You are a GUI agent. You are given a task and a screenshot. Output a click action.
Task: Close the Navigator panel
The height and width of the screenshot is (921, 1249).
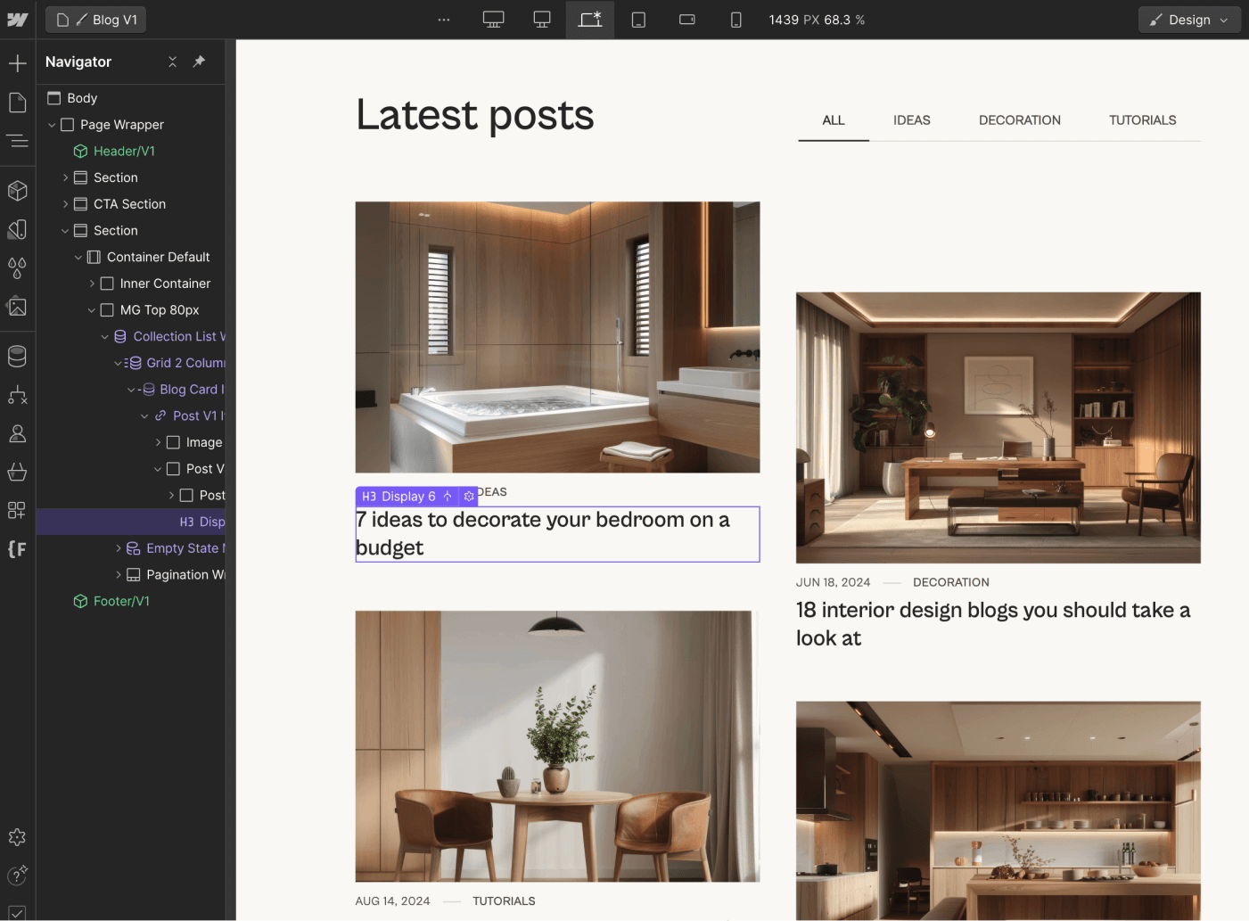[172, 62]
